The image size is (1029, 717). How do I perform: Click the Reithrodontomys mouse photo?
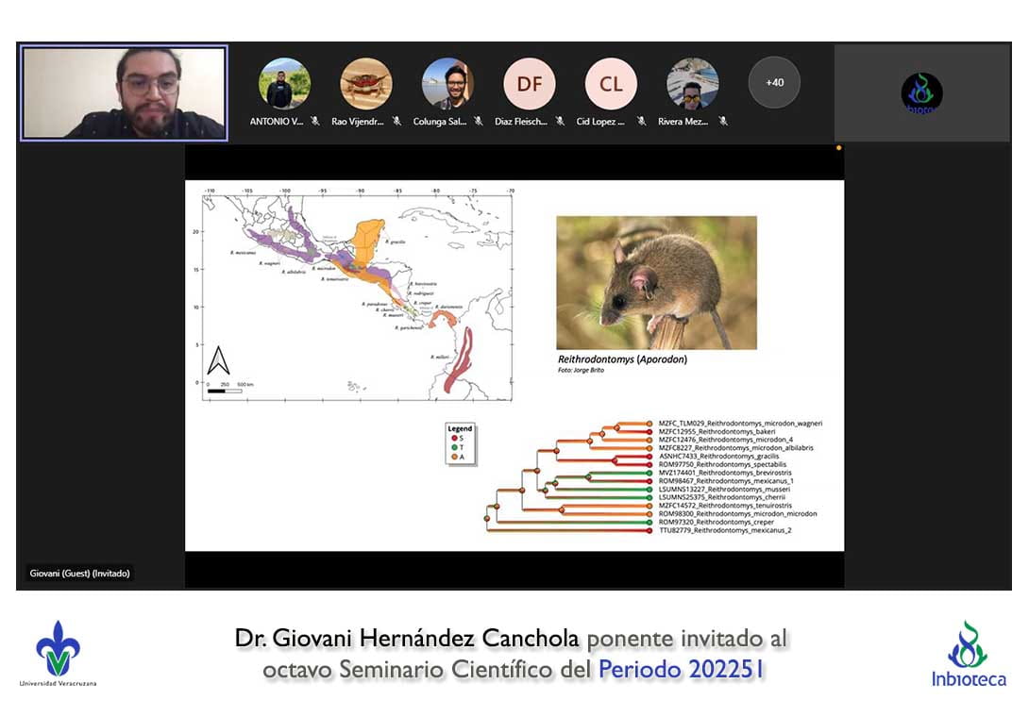pyautogui.click(x=656, y=282)
